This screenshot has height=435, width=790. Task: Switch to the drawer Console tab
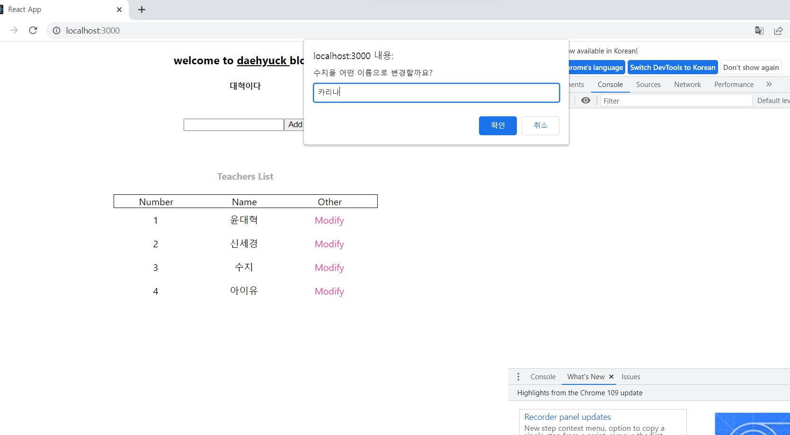point(543,377)
